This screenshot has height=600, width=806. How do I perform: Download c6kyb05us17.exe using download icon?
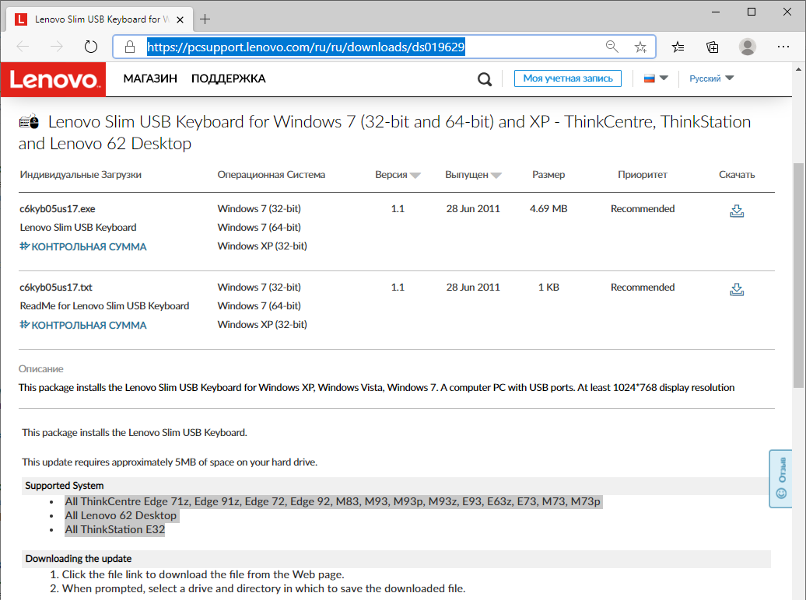point(737,211)
